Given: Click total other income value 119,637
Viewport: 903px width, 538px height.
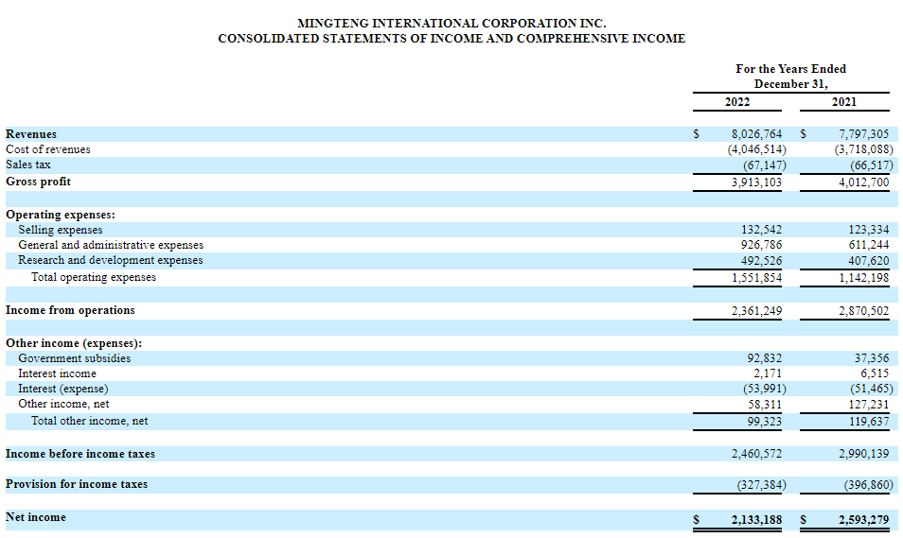Looking at the screenshot, I should 868,422.
